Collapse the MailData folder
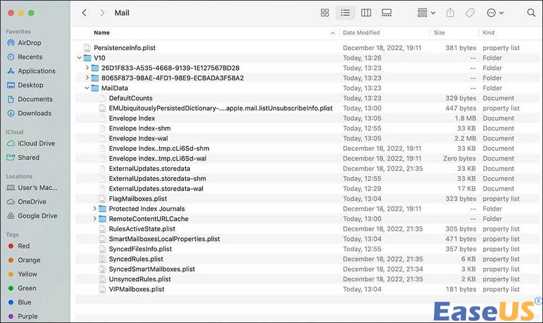 tap(87, 88)
